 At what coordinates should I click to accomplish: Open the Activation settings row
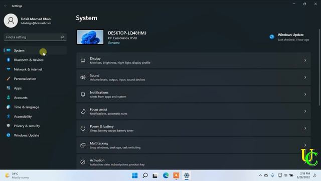(194, 162)
